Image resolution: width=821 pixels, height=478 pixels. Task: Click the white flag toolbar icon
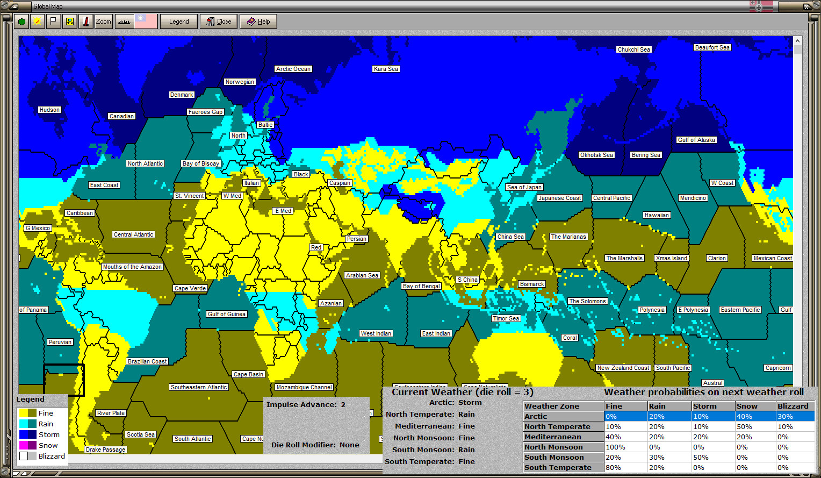(53, 22)
